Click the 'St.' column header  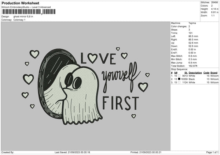pos(186,73)
